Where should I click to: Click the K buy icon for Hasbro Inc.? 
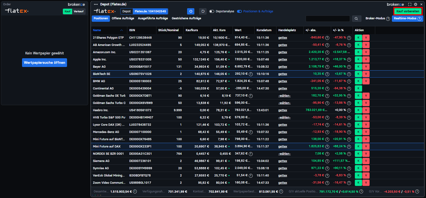pos(358,110)
